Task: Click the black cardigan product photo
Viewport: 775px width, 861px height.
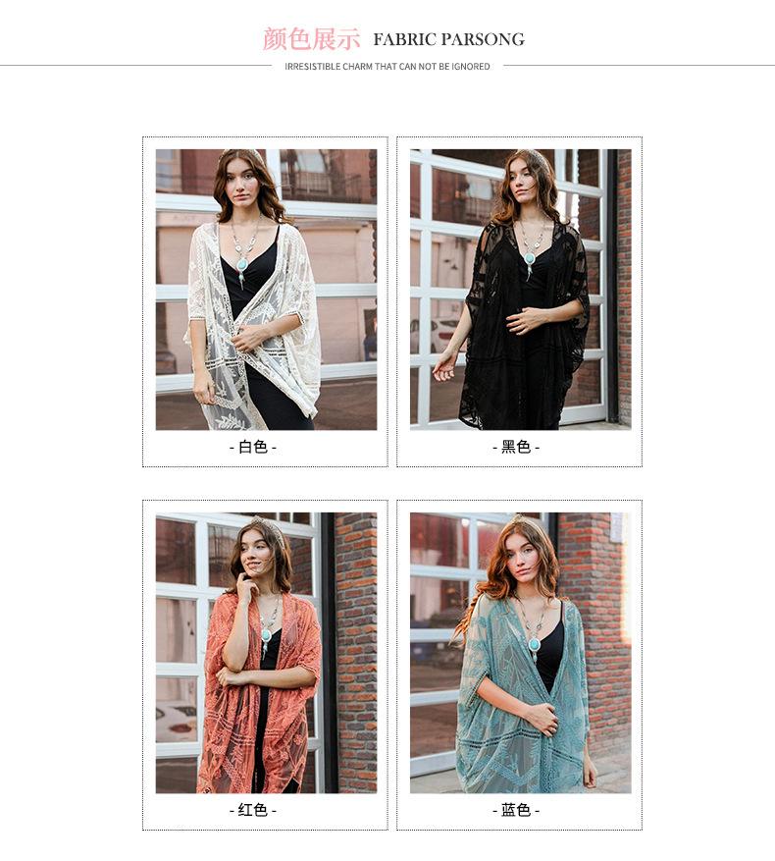Action: pos(520,290)
